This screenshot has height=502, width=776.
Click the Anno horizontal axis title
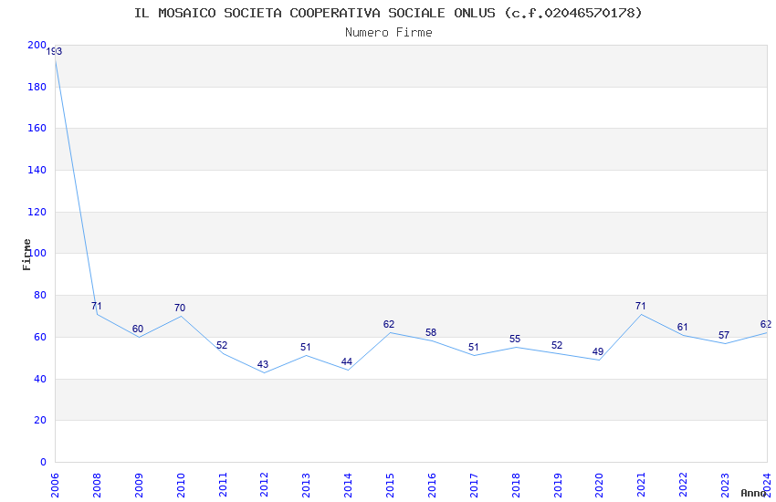753,493
